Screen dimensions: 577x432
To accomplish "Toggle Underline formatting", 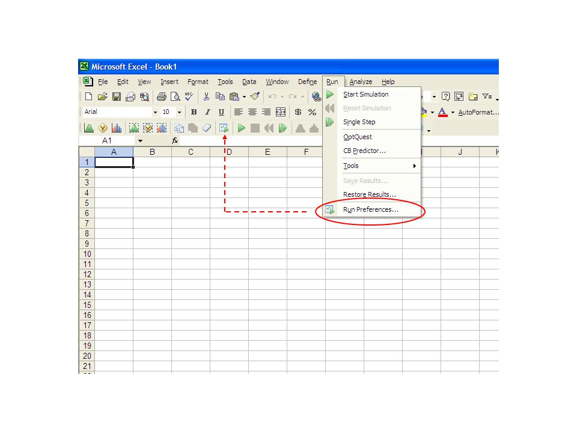I will pyautogui.click(x=221, y=112).
